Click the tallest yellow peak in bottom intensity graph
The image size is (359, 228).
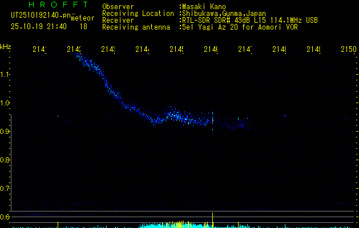(212, 219)
